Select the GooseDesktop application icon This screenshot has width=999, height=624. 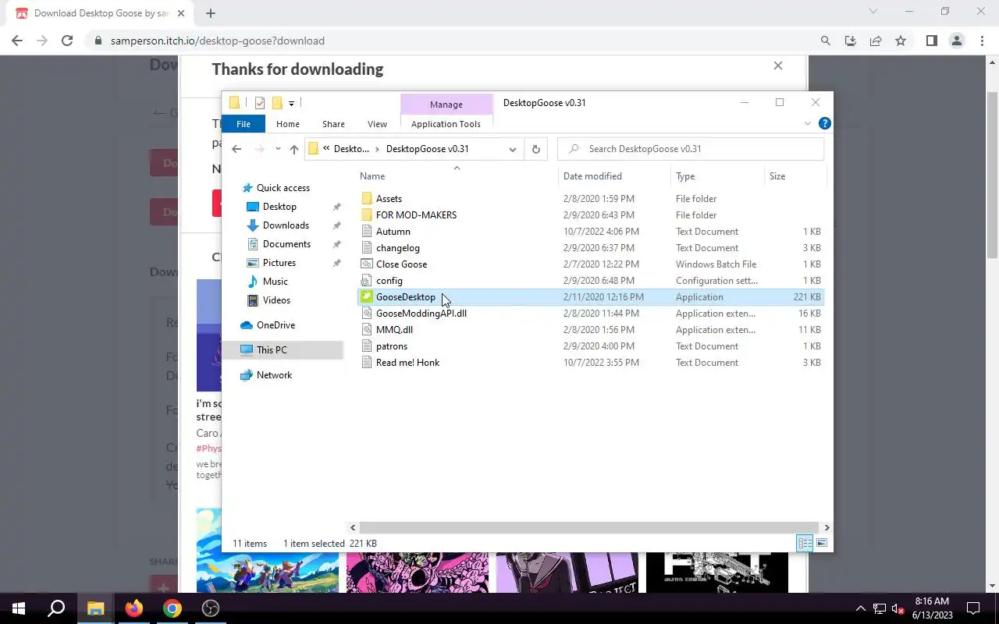(367, 297)
